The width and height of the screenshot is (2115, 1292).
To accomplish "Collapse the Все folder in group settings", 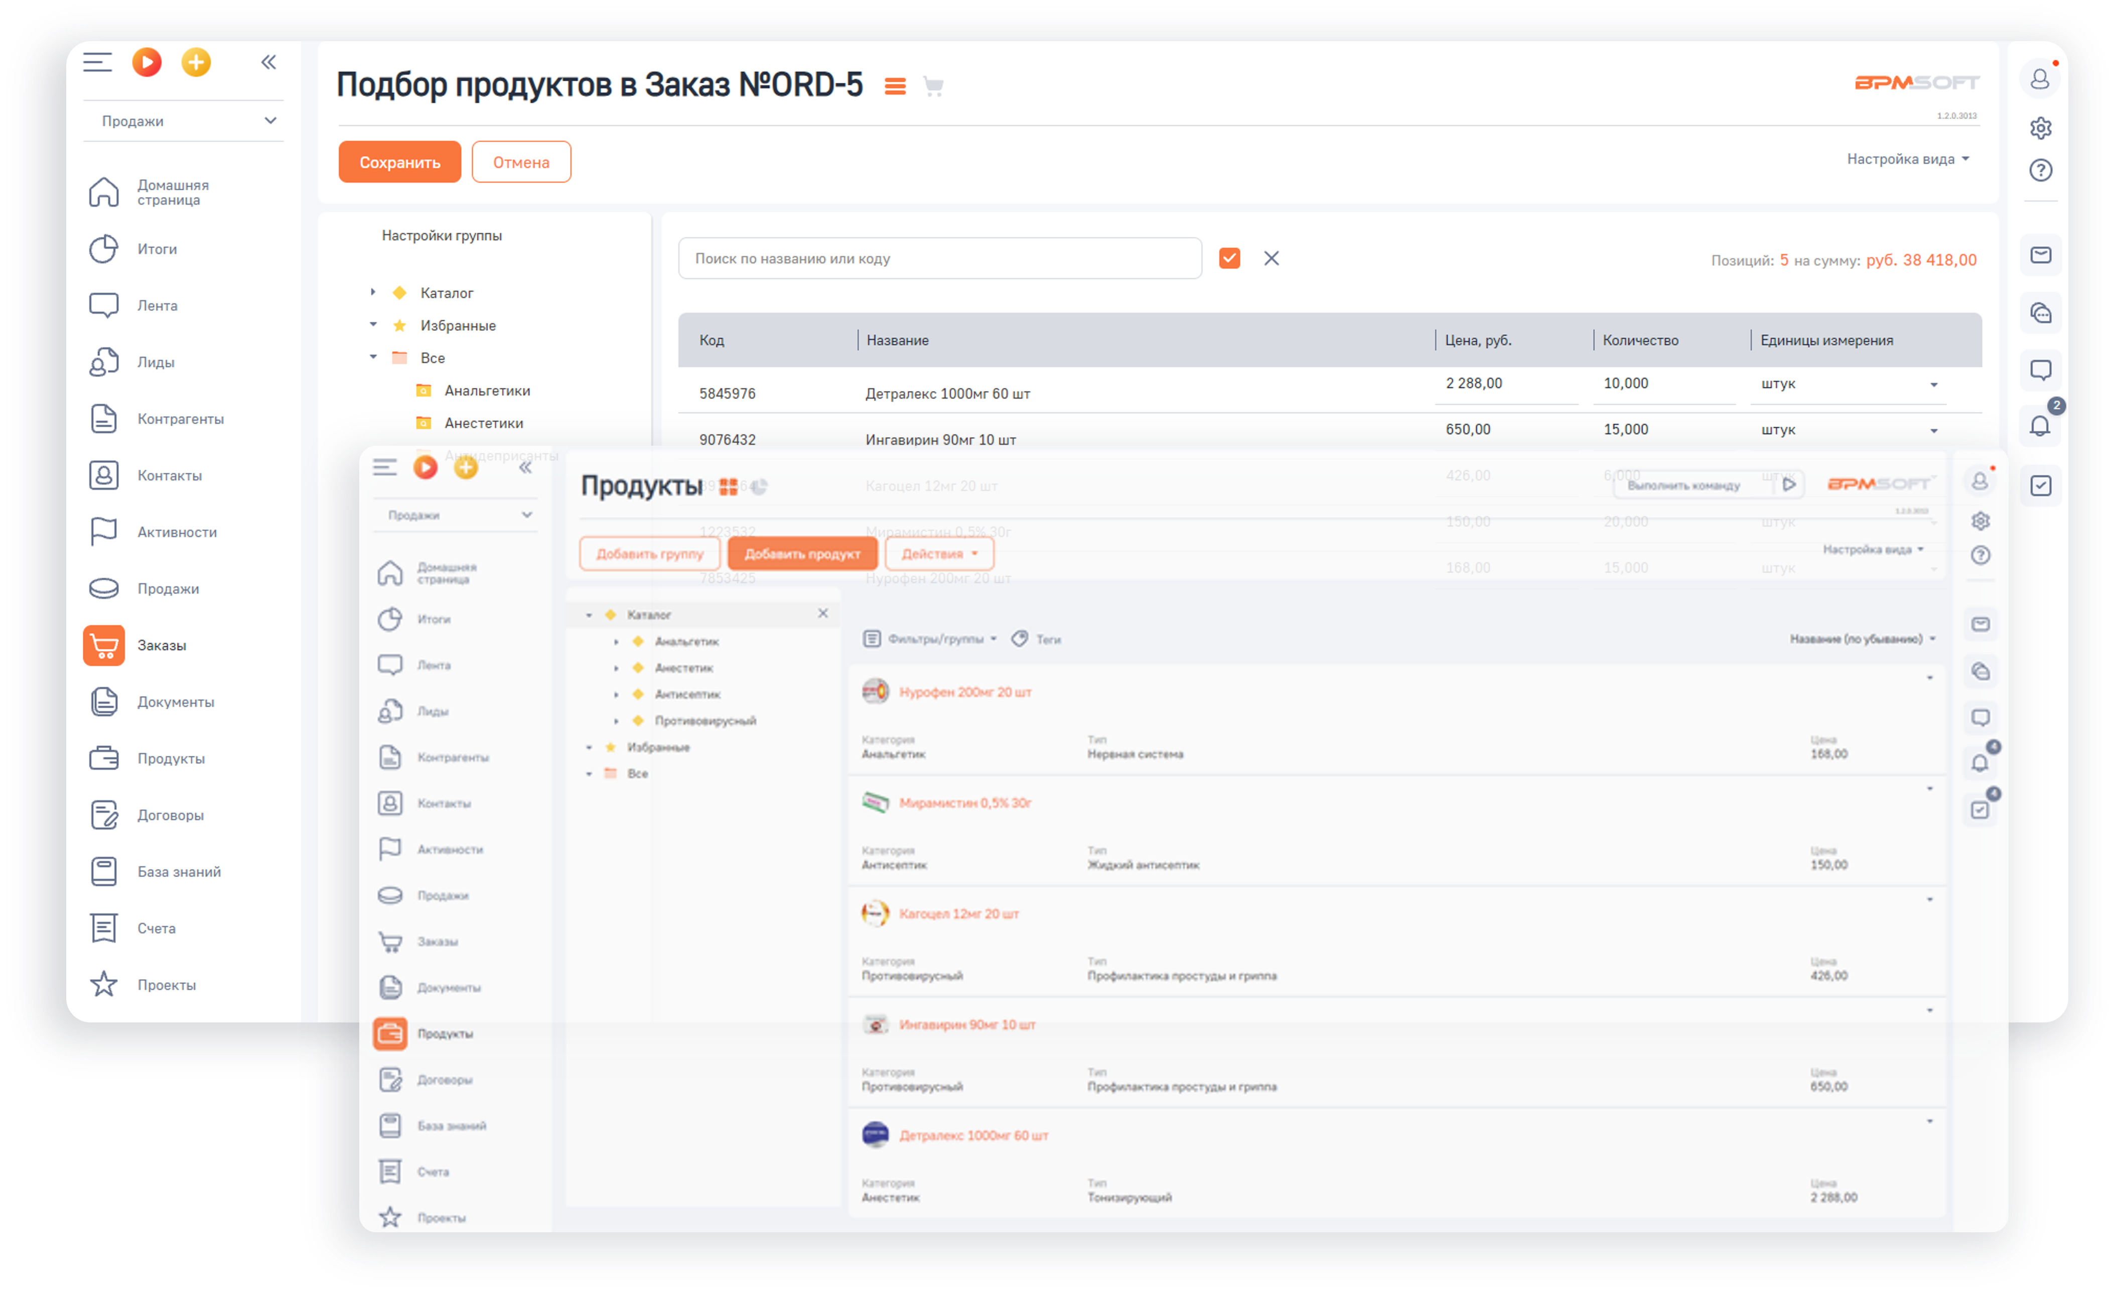I will point(372,357).
